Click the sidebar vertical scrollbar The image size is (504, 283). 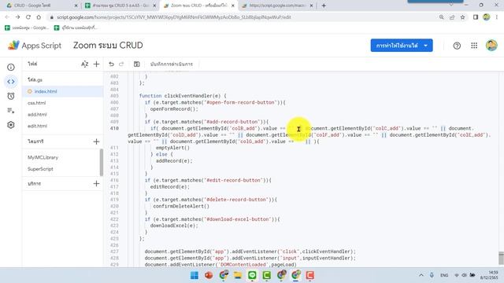tap(102, 162)
